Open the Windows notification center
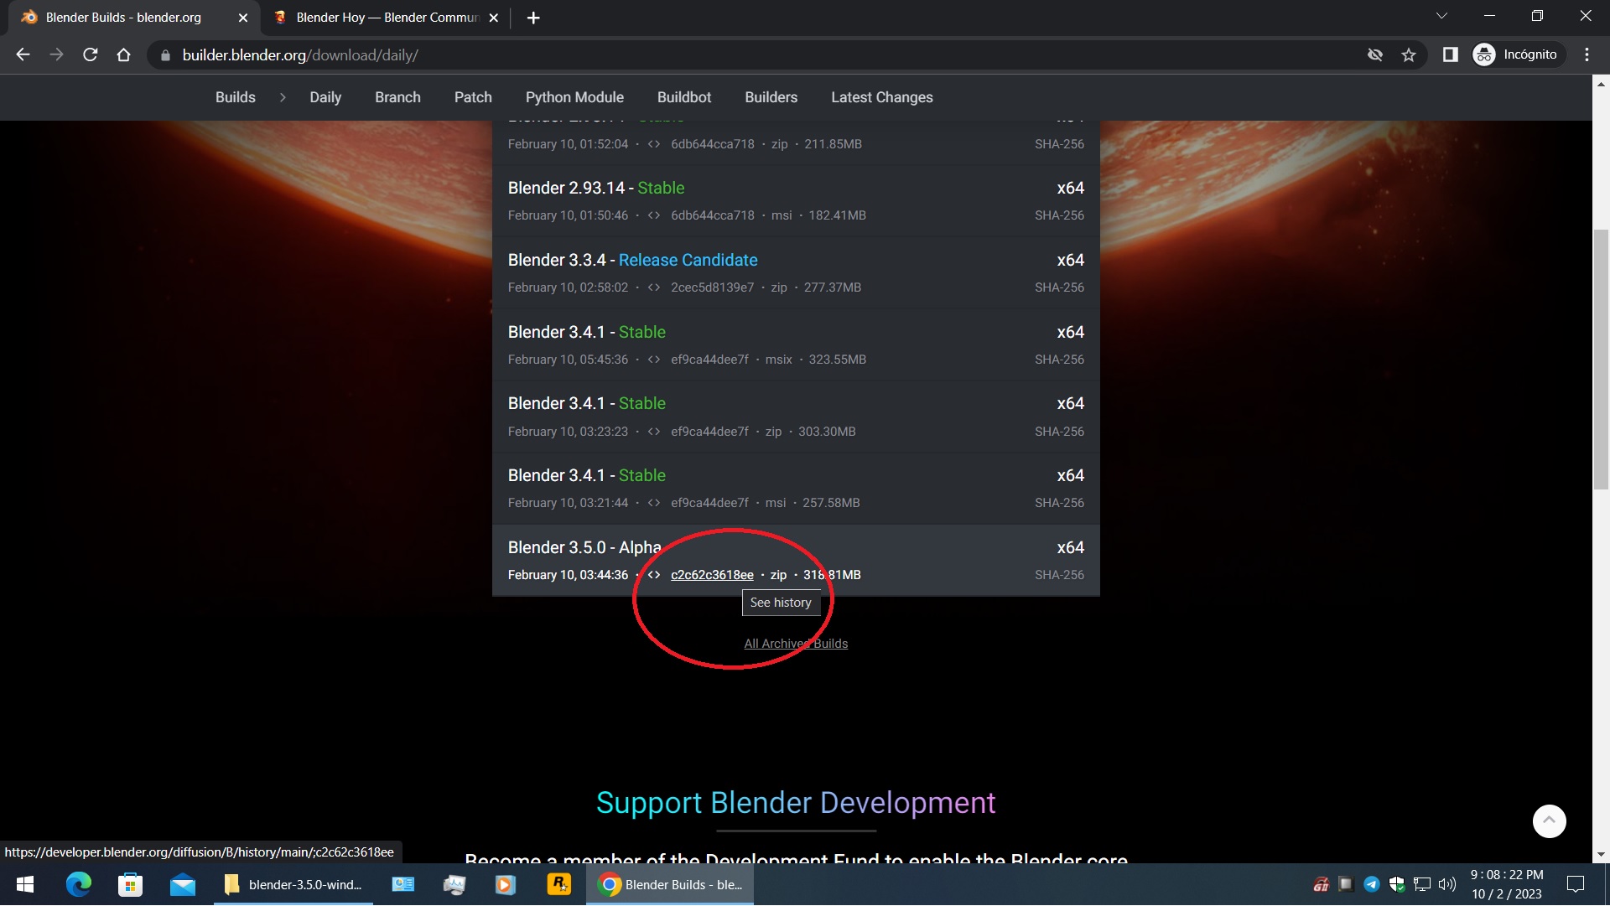The image size is (1610, 906). [x=1576, y=884]
